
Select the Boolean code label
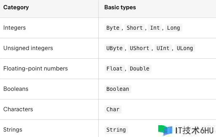[118, 89]
